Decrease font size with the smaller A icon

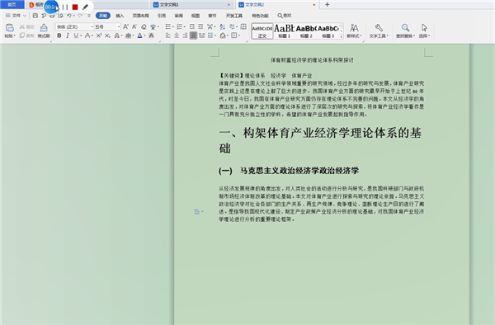[134, 27]
